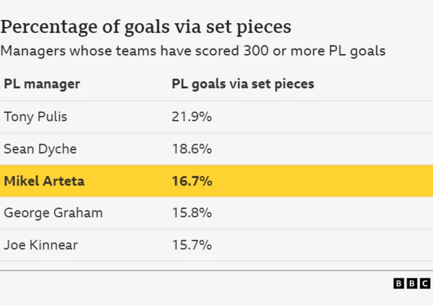The image size is (433, 305).
Task: Click the 18.6% value
Action: click(191, 149)
